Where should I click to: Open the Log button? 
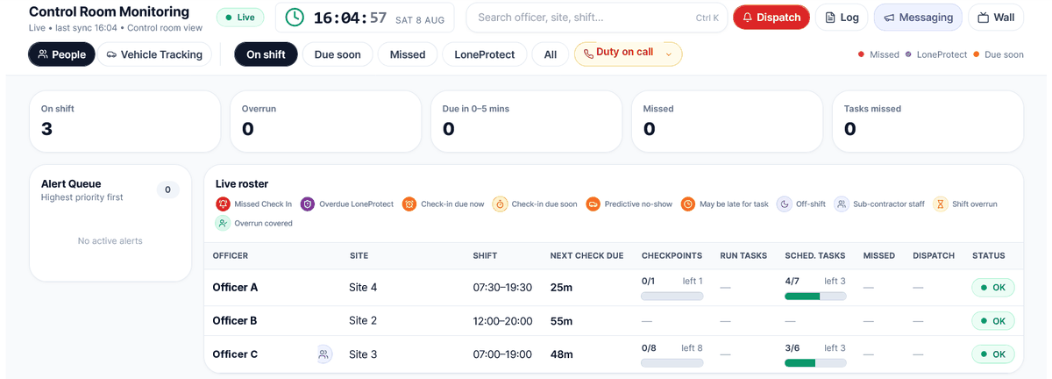(x=842, y=18)
